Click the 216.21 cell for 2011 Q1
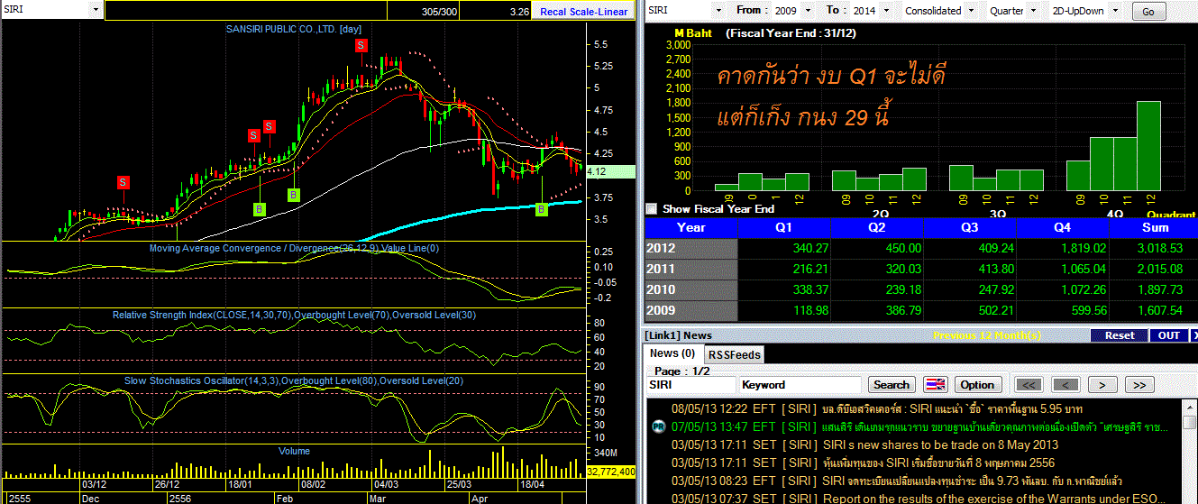 click(x=783, y=269)
